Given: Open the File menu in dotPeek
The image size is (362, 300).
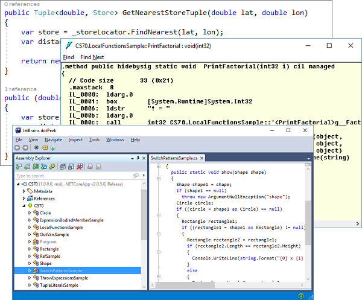Looking at the screenshot, I should coord(19,139).
